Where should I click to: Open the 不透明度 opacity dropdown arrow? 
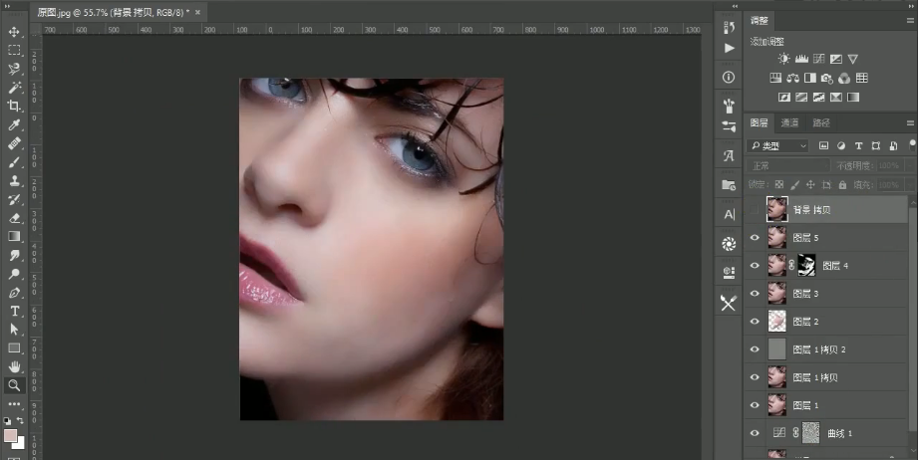point(911,166)
